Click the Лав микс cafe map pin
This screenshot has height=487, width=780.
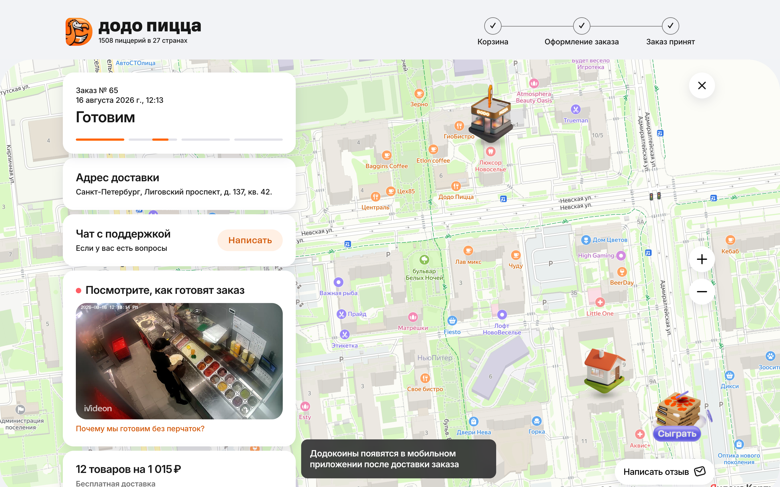click(468, 251)
